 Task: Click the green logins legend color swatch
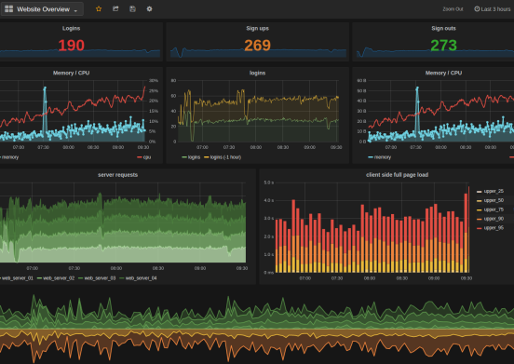click(184, 157)
